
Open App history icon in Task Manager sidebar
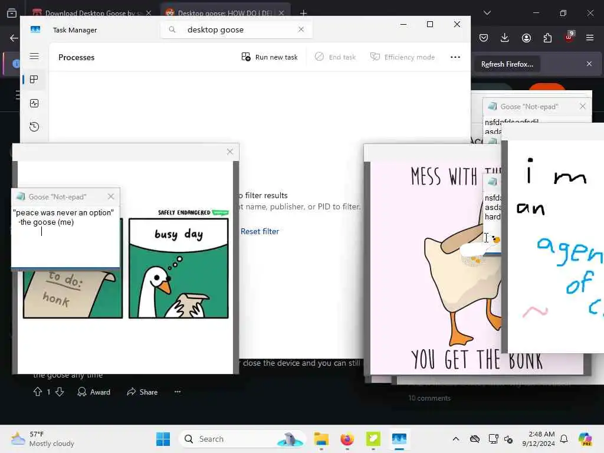pos(34,127)
